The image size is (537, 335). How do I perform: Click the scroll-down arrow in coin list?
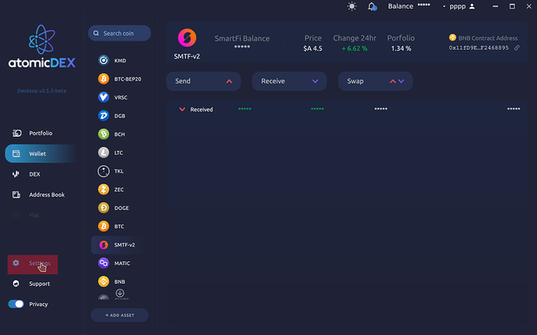[x=120, y=293]
